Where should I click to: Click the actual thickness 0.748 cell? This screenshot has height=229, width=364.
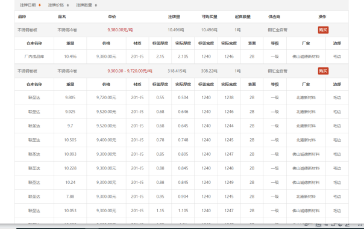[183, 140]
